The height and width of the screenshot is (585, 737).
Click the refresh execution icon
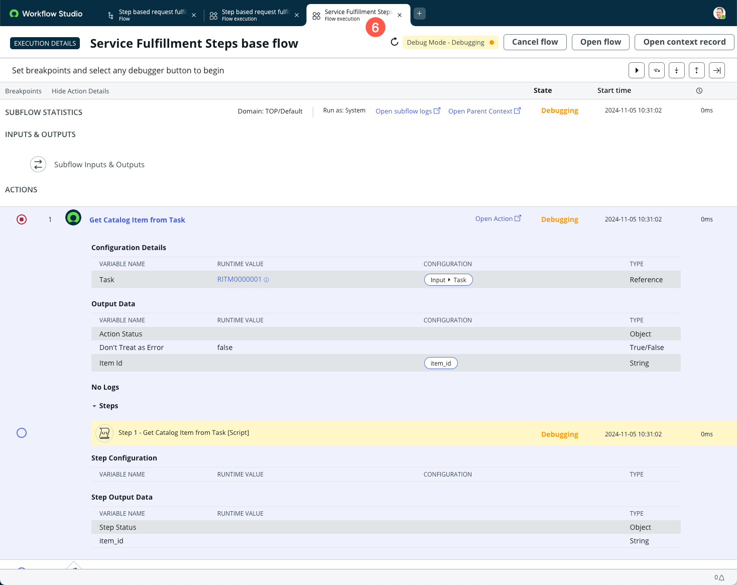[x=395, y=42]
